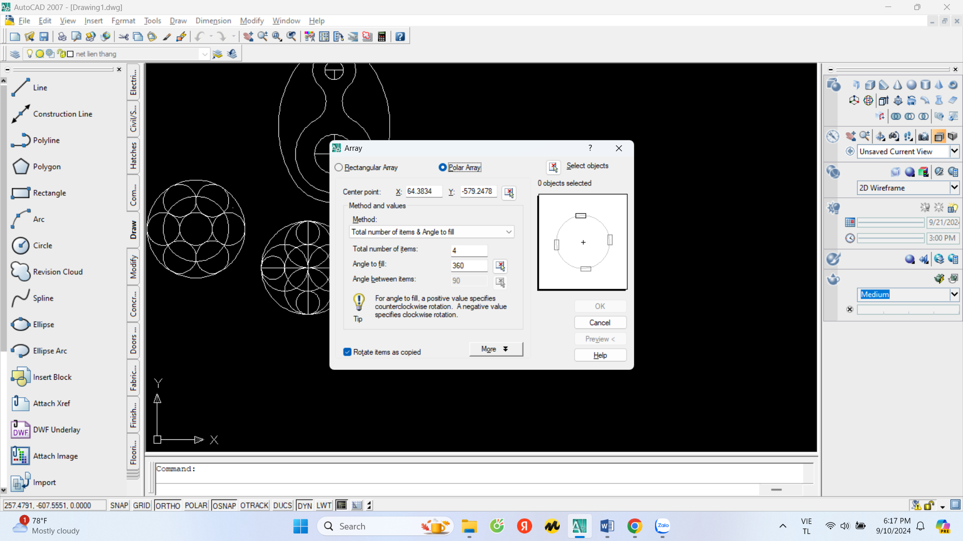This screenshot has height=541, width=963.
Task: Toggle OTRACK in status bar
Action: [x=254, y=505]
